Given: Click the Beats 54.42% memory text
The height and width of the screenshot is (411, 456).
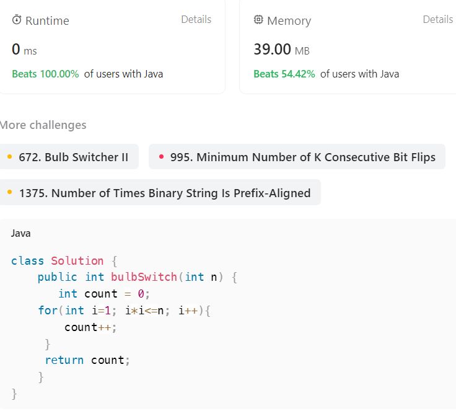Looking at the screenshot, I should [284, 74].
